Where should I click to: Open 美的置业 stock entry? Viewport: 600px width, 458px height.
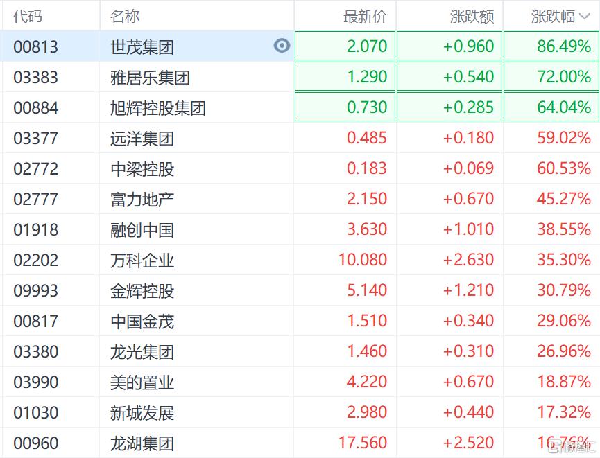tap(142, 382)
